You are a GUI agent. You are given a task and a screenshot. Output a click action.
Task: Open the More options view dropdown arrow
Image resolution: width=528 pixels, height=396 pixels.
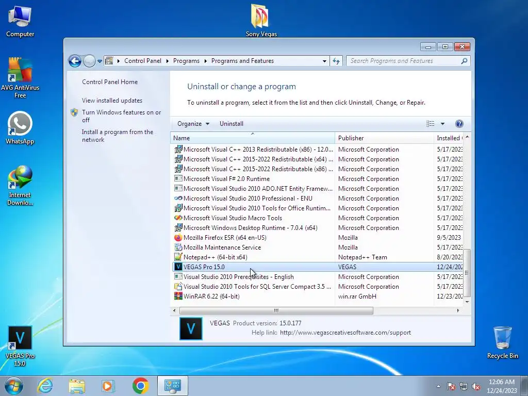[442, 124]
